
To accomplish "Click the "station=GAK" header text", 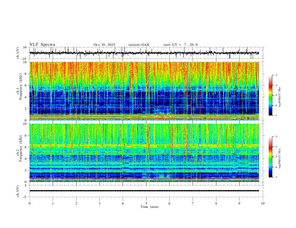I will (x=139, y=45).
